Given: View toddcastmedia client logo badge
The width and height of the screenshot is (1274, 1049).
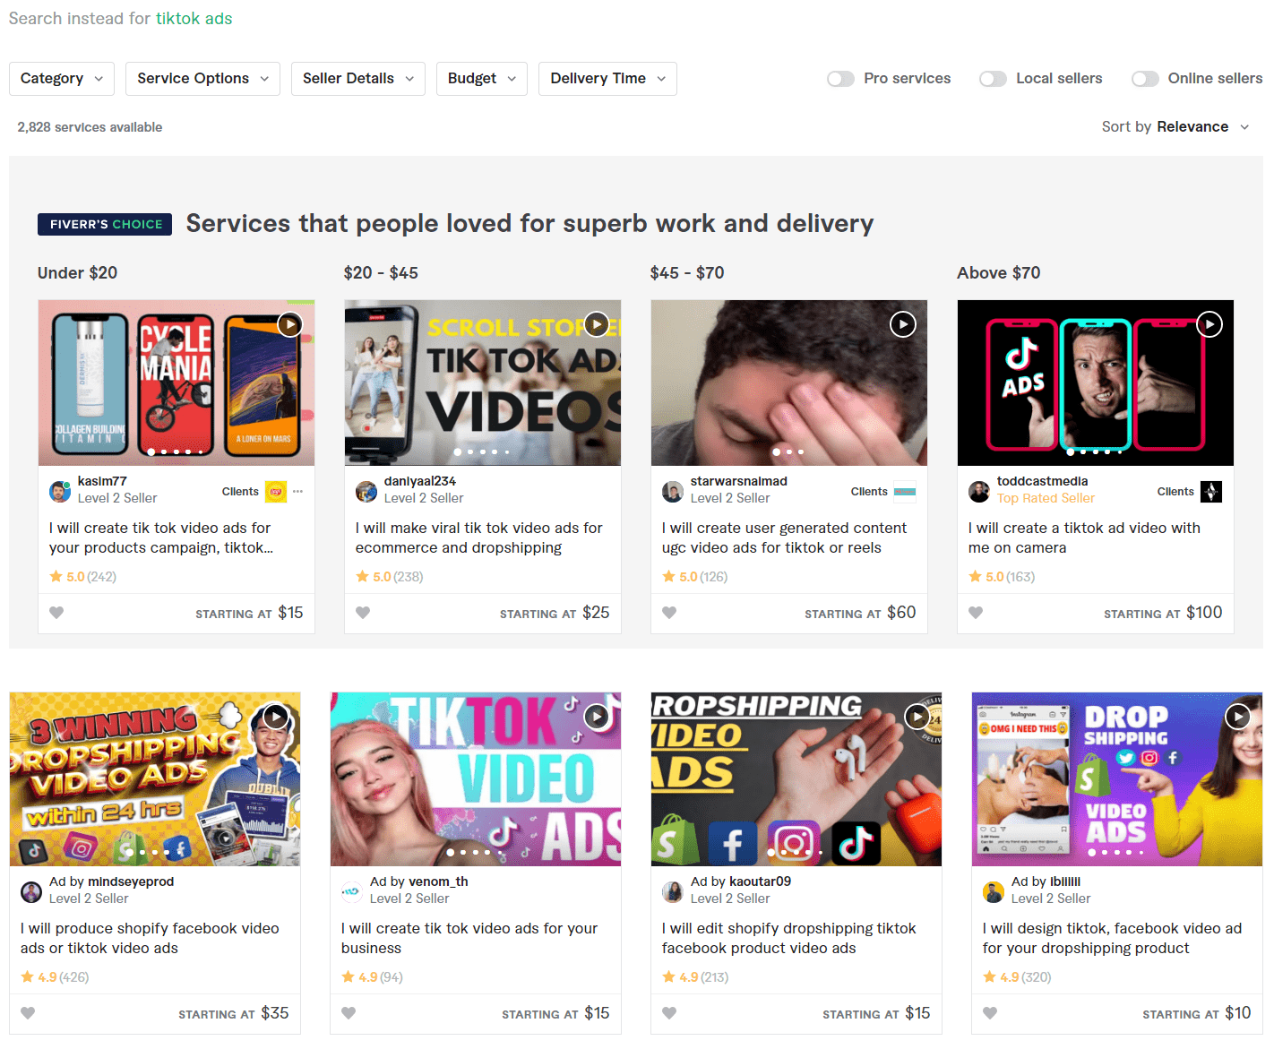Looking at the screenshot, I should (1211, 491).
